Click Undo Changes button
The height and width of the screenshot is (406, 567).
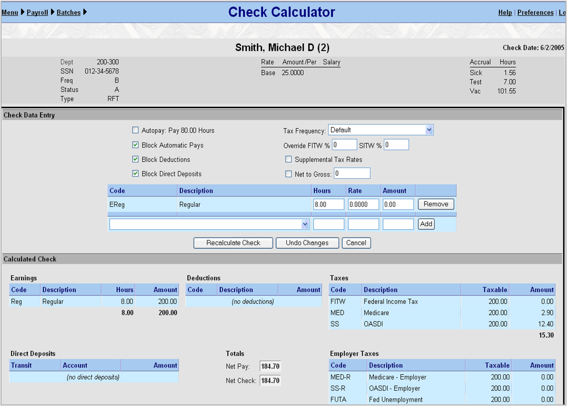point(307,243)
